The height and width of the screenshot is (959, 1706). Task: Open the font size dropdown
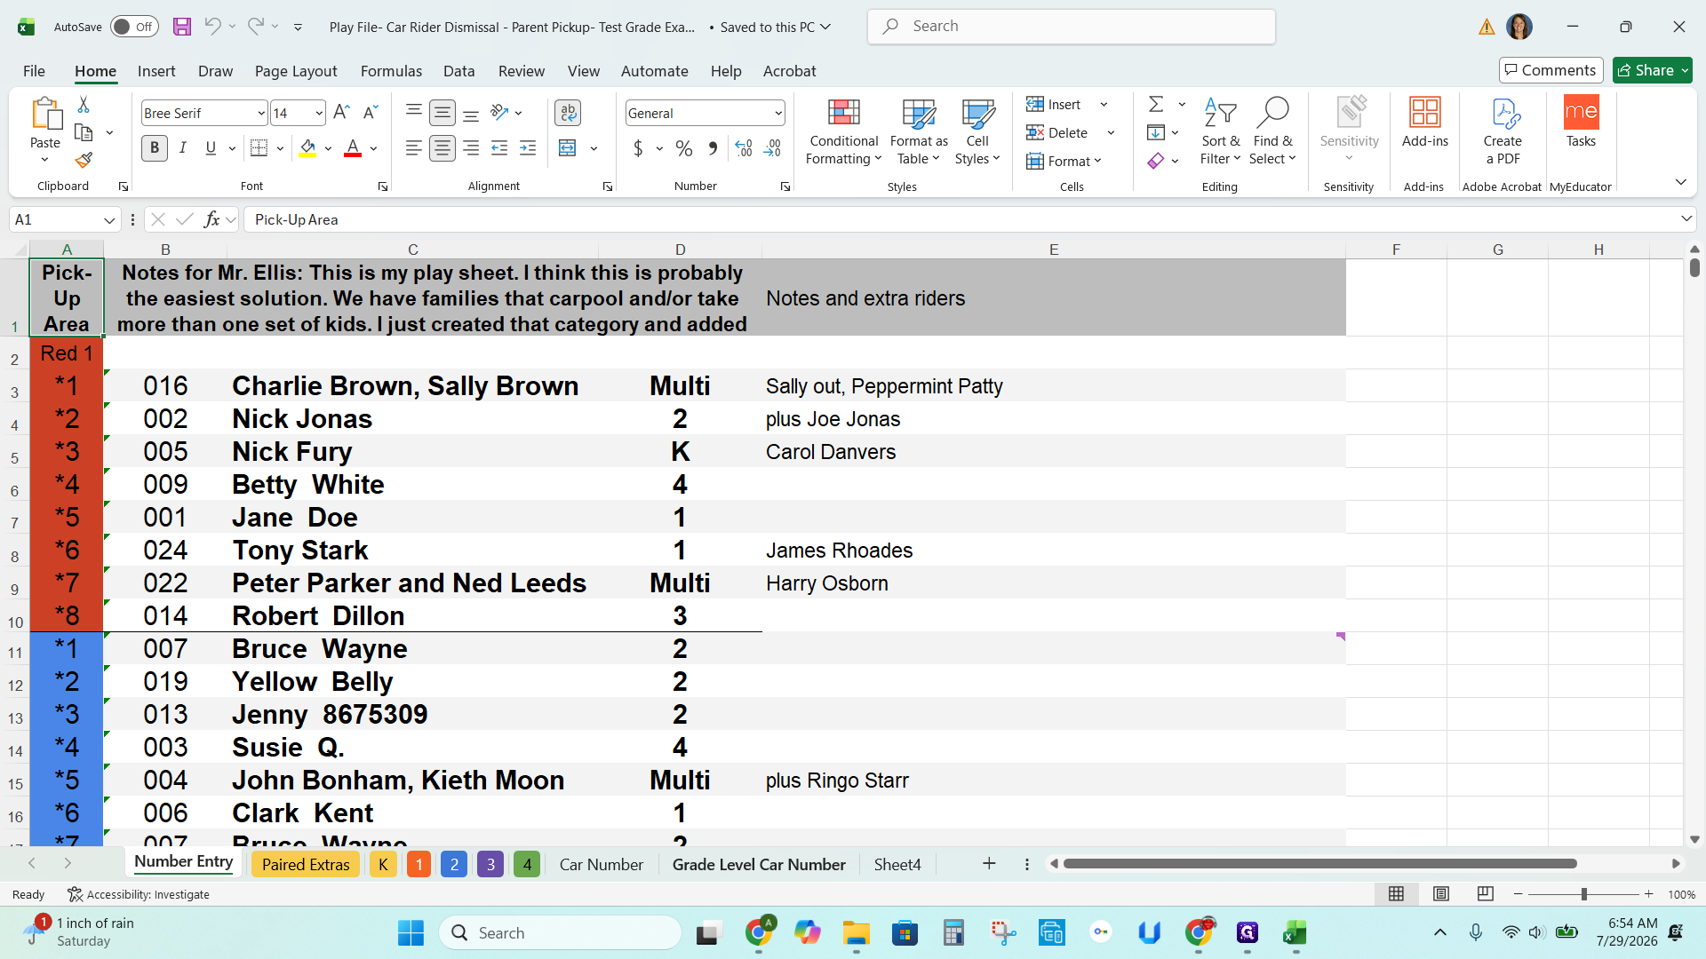pyautogui.click(x=319, y=113)
